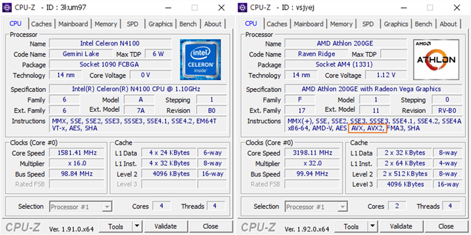Open Processor #1 selection dropdown in left window

(81, 207)
